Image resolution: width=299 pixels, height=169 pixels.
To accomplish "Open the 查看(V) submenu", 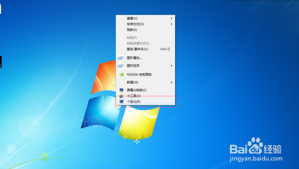I will 145,18.
